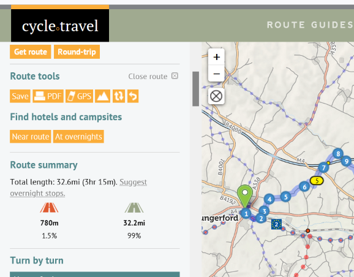The height and width of the screenshot is (277, 354).
Task: Click the undo arrow icon
Action: coord(133,96)
